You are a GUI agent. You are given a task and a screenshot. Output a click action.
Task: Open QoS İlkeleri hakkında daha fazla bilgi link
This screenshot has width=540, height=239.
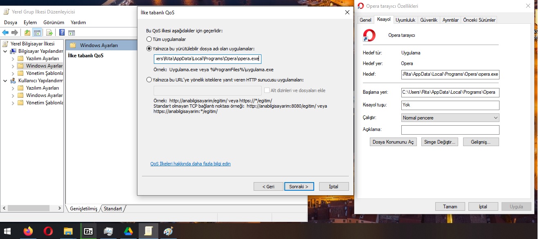tap(191, 164)
